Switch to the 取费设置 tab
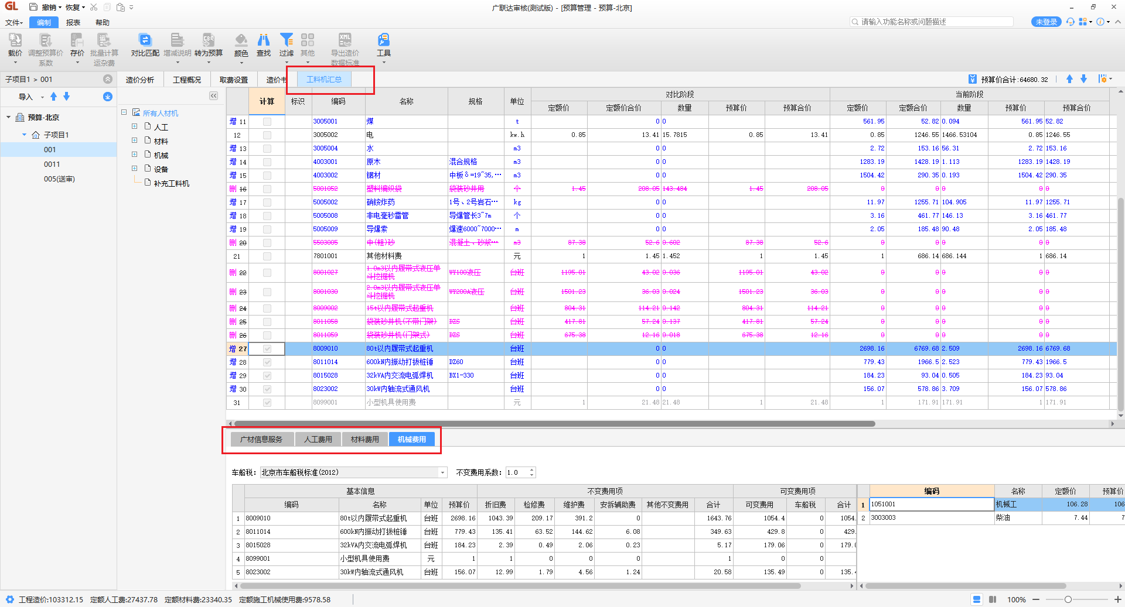This screenshot has height=607, width=1125. click(x=234, y=80)
